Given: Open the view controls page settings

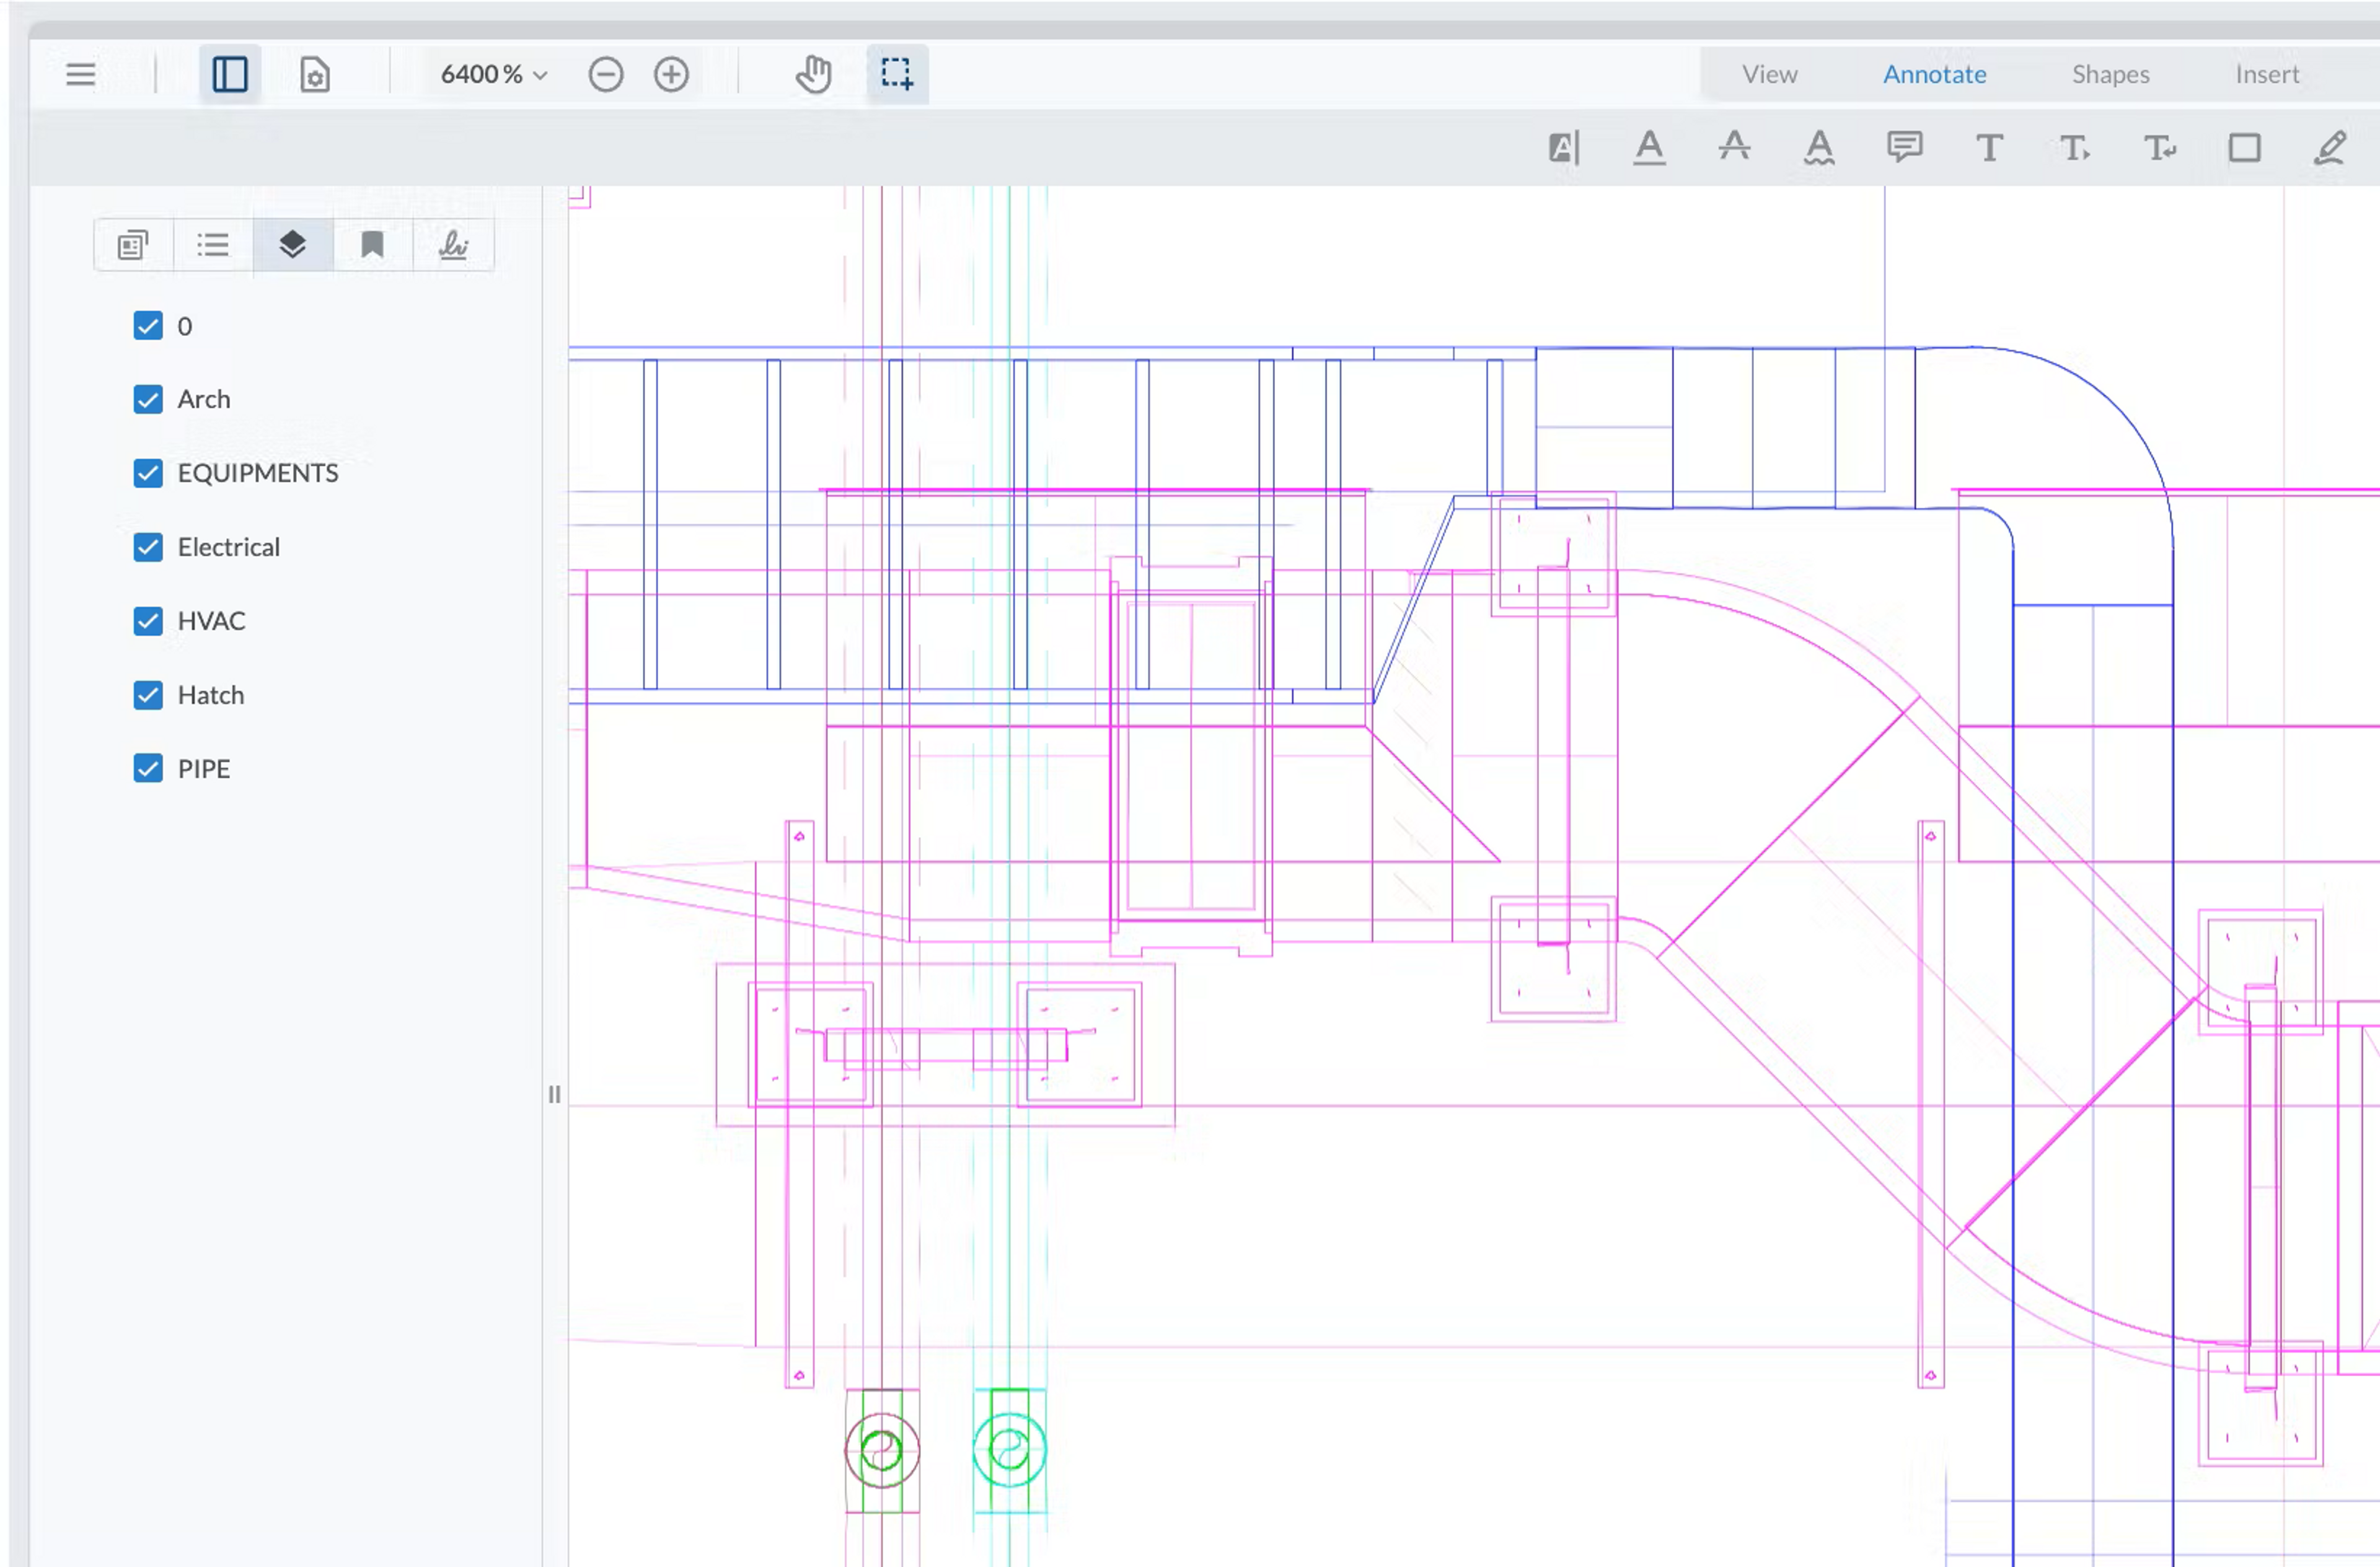Looking at the screenshot, I should tap(315, 74).
